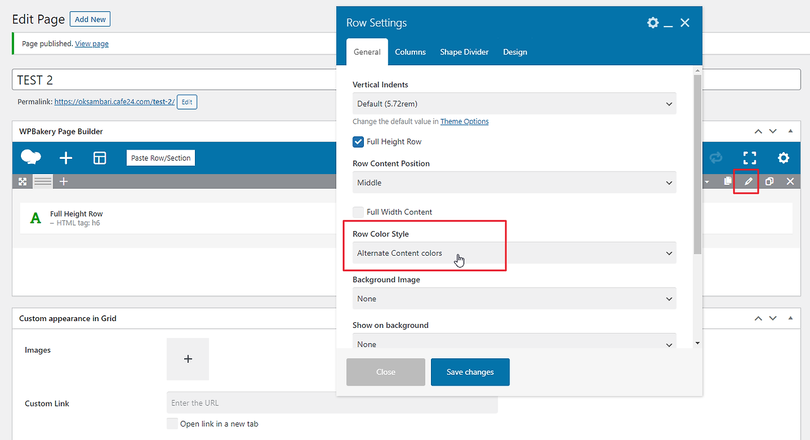Move WPBakery Page Builder panel down
This screenshot has height=440, width=810.
click(773, 132)
